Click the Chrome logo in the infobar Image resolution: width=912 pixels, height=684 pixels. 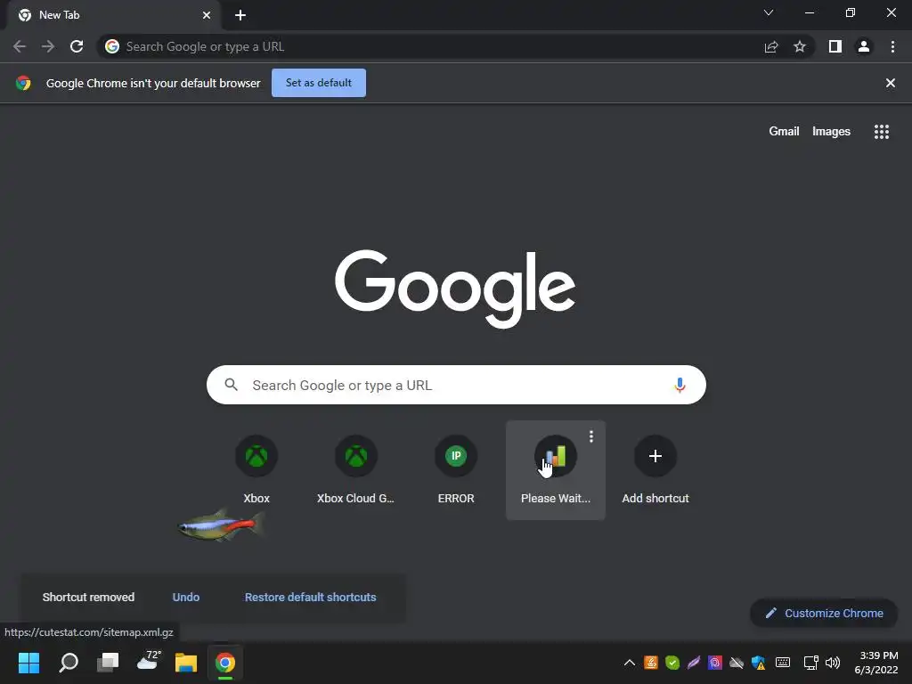[x=23, y=83]
